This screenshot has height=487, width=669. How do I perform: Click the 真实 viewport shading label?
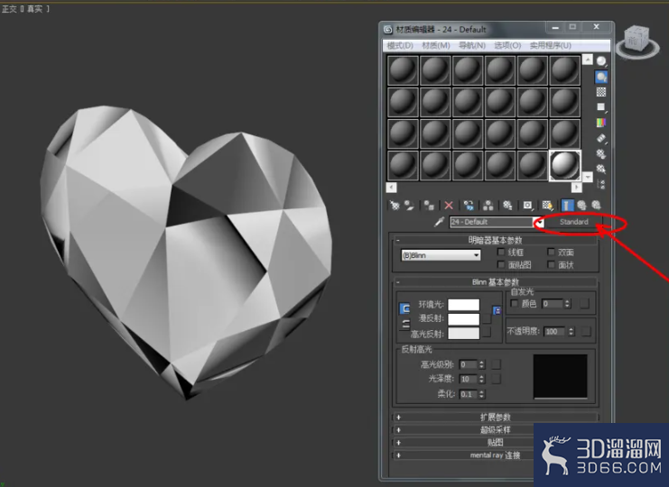(x=35, y=9)
